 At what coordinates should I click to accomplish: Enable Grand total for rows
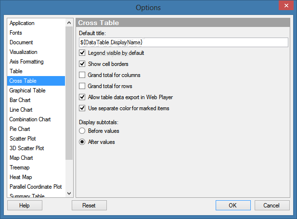click(x=82, y=86)
